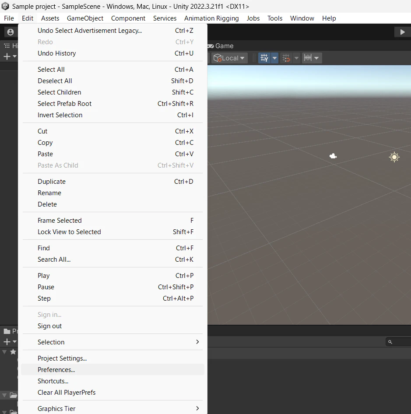Open the Window menu

[302, 18]
